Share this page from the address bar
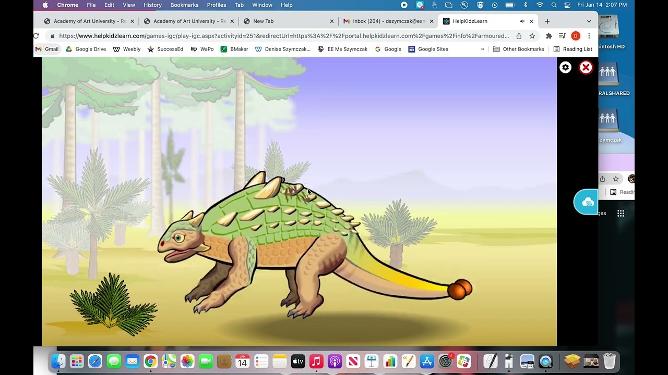 [x=519, y=36]
